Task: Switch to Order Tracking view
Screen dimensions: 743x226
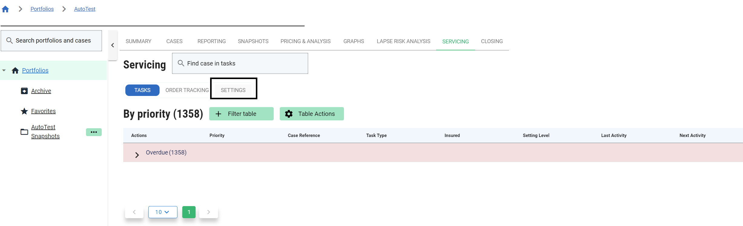Action: [x=187, y=90]
